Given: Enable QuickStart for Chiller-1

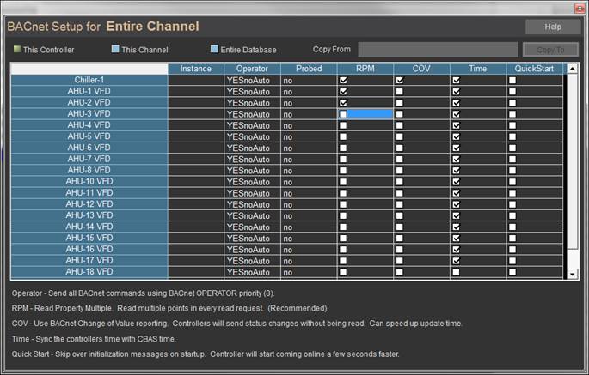Looking at the screenshot, I should click(x=512, y=80).
